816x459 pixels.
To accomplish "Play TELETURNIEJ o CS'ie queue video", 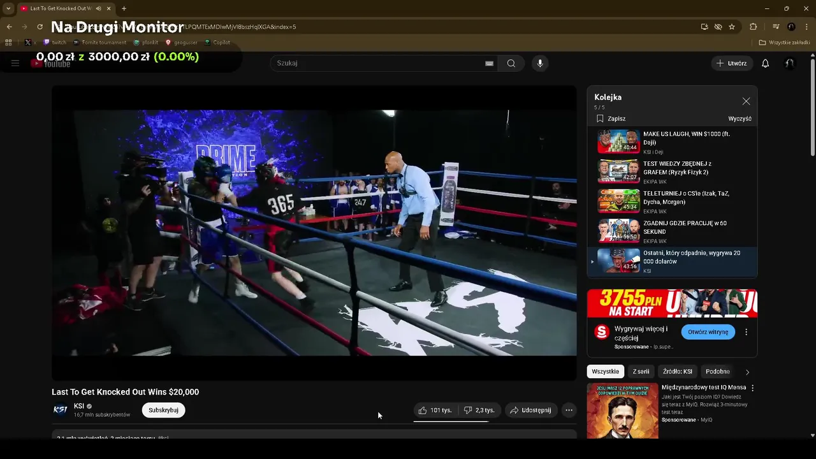I will pos(672,201).
